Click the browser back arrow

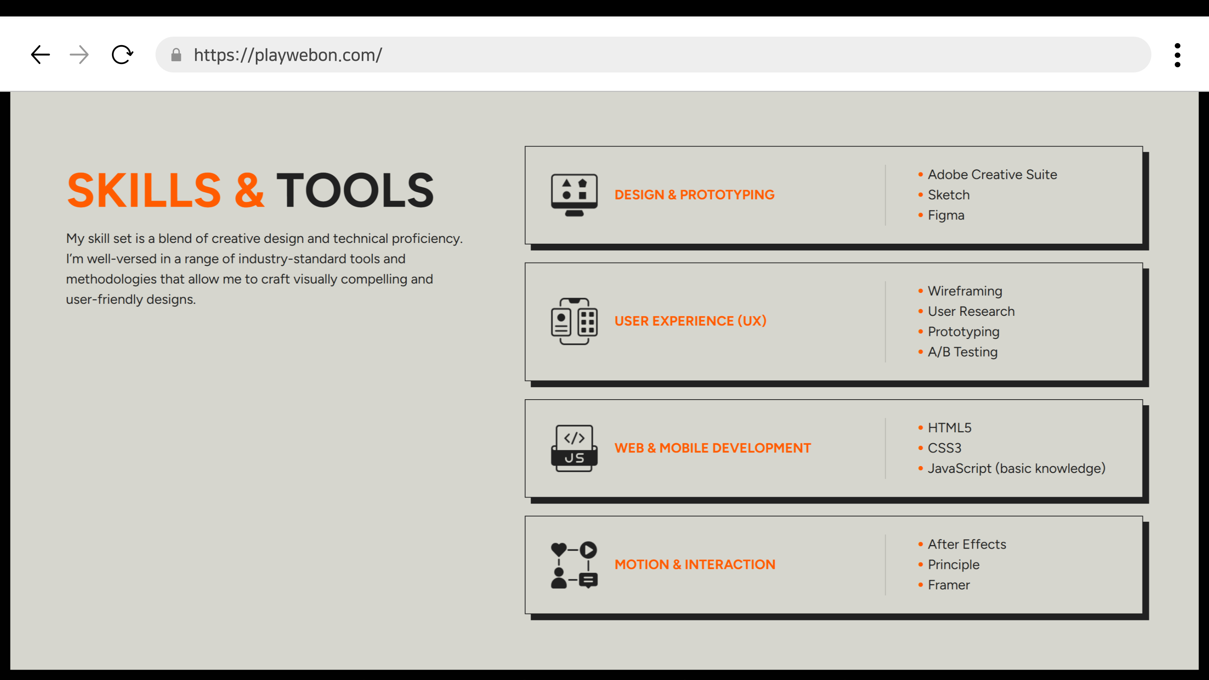40,55
